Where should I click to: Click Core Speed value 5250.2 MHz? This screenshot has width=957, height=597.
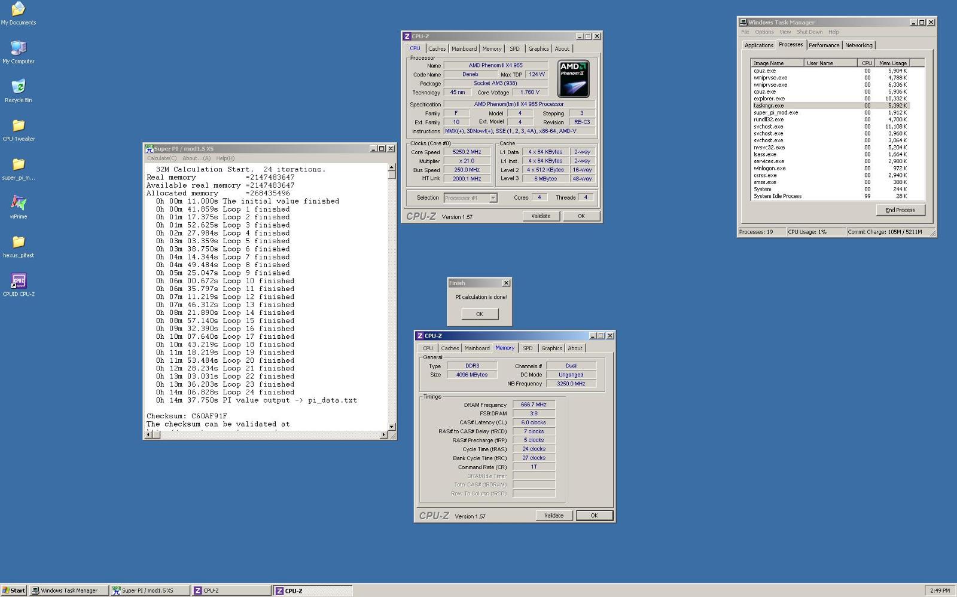click(467, 152)
